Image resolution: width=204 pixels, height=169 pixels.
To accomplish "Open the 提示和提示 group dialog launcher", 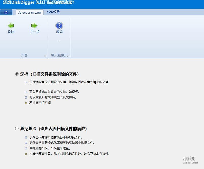I will coord(69,56).
